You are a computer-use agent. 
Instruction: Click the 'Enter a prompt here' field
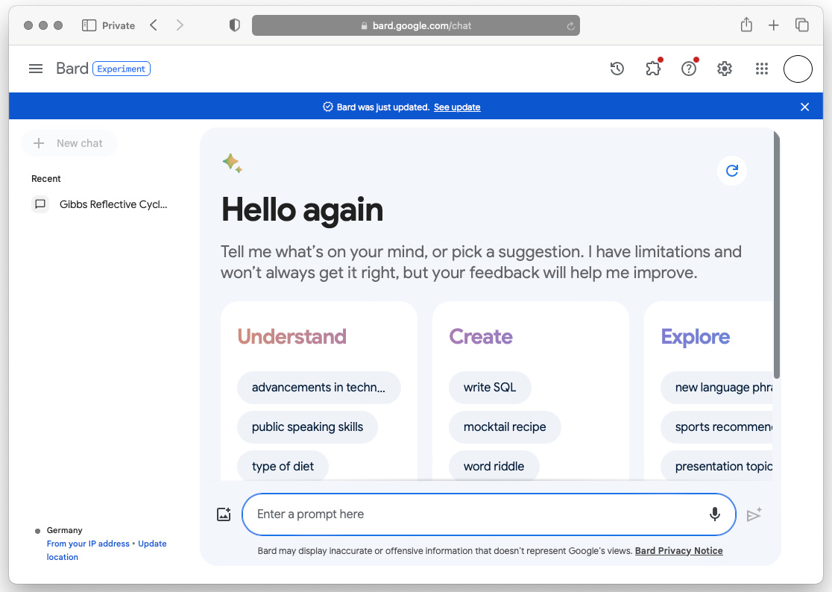(x=477, y=514)
